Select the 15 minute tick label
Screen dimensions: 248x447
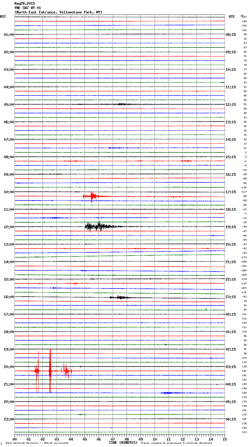[x=225, y=439]
